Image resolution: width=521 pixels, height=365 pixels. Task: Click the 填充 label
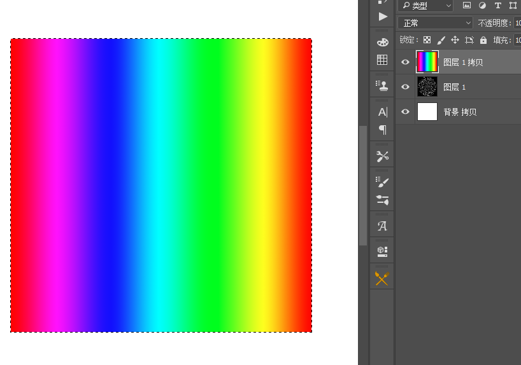(x=501, y=40)
